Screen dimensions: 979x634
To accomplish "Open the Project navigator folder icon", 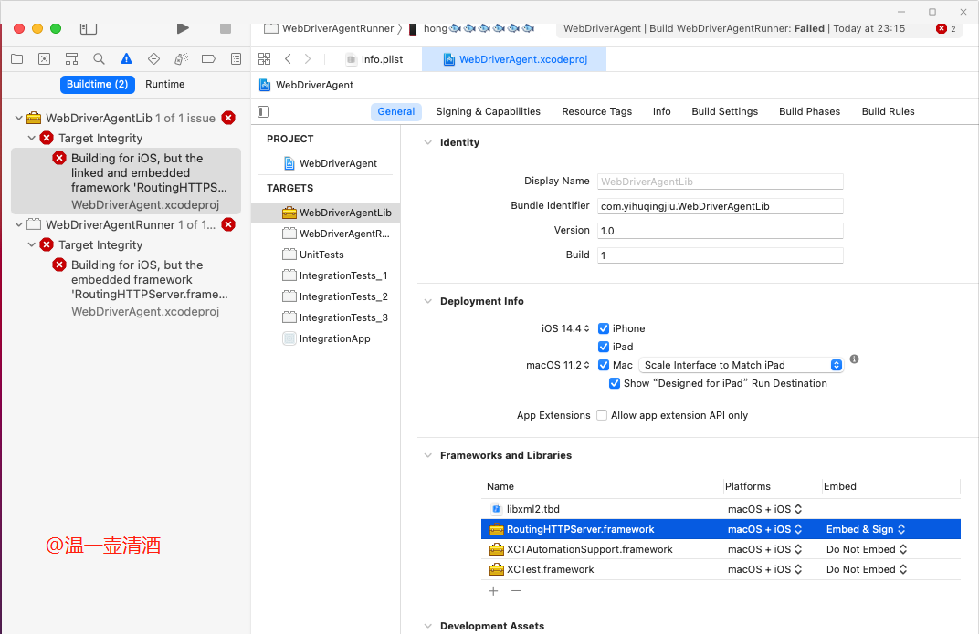I will coord(16,59).
